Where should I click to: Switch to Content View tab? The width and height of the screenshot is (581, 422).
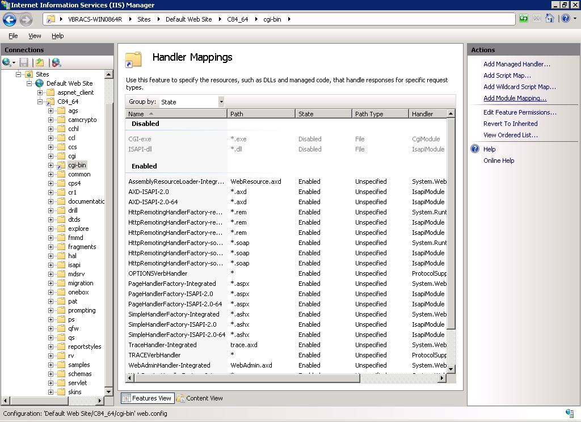(x=200, y=398)
